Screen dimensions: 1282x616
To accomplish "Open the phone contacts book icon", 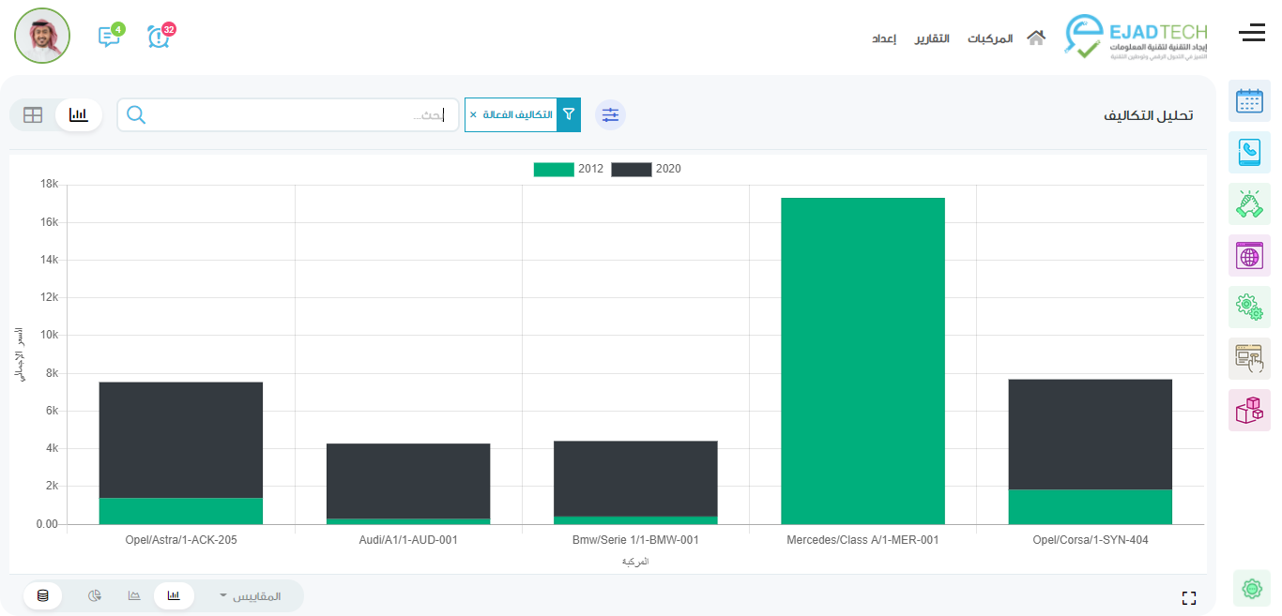I will click(1249, 152).
